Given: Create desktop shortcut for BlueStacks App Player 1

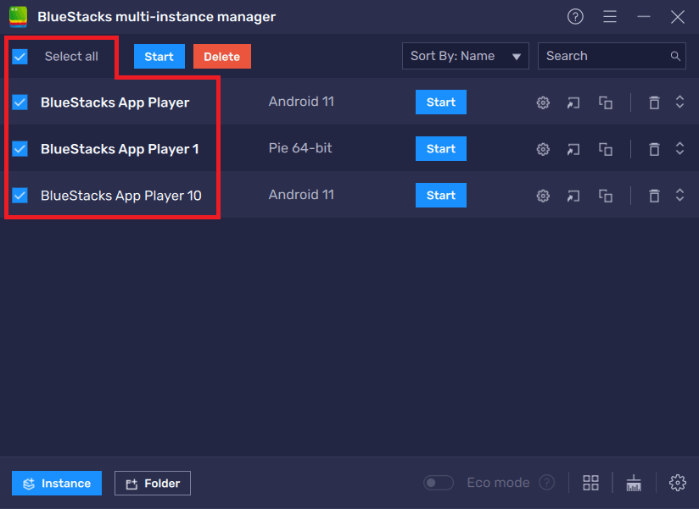Looking at the screenshot, I should pyautogui.click(x=573, y=148).
